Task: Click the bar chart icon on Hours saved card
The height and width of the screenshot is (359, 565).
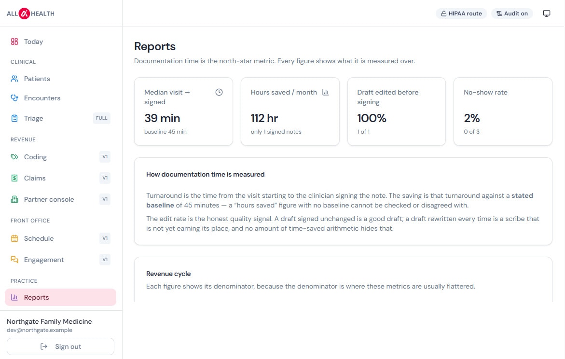Action: tap(325, 92)
